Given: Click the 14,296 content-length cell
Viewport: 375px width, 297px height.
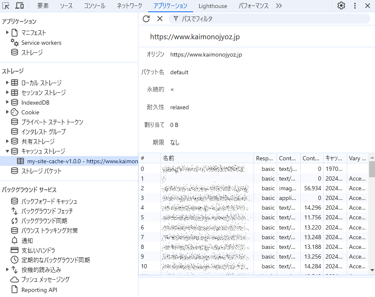Looking at the screenshot, I should point(312,208).
